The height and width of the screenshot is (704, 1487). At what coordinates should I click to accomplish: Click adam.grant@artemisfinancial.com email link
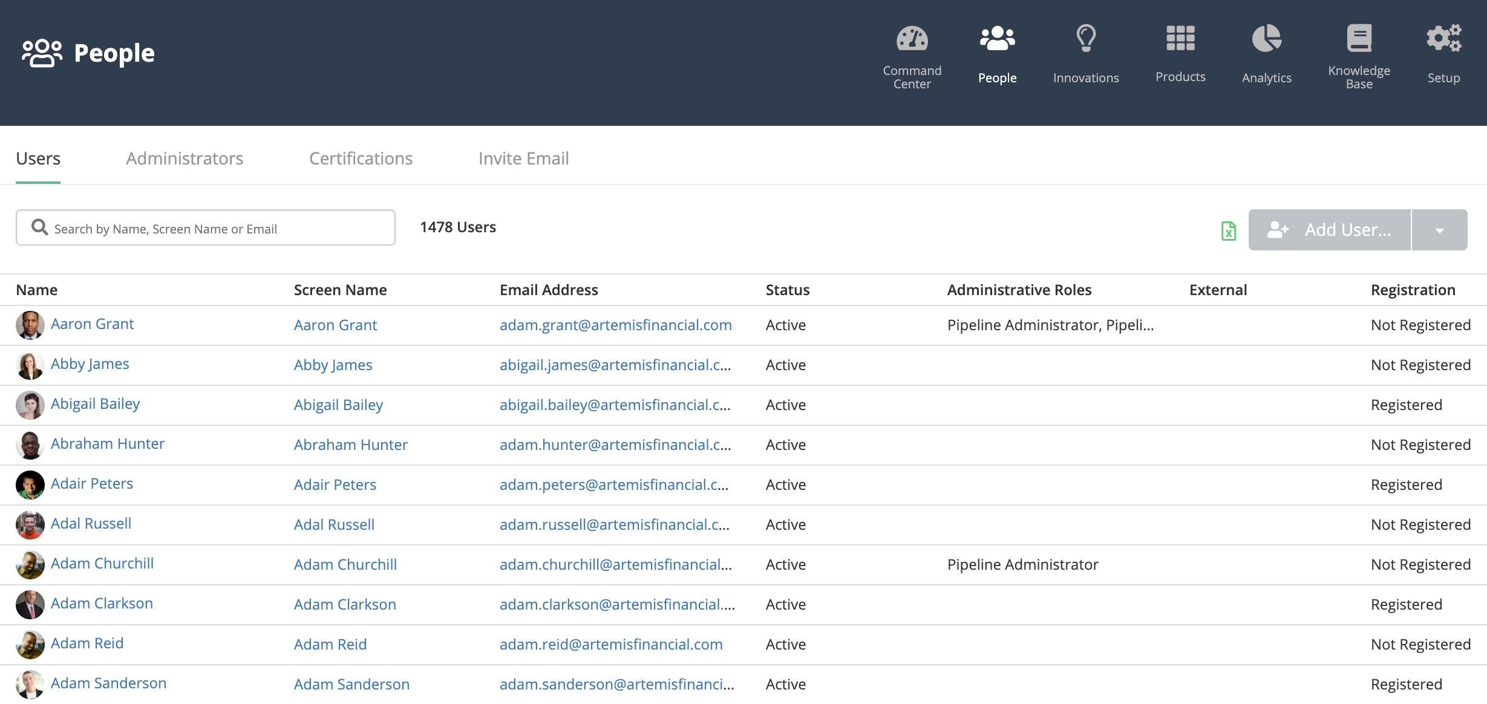point(615,325)
